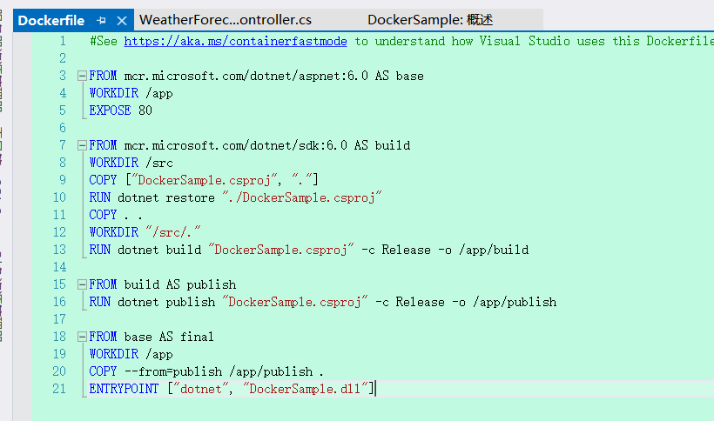The image size is (714, 421).
Task: Click the ENTRYPOINT keyword on line 21
Action: tap(124, 389)
